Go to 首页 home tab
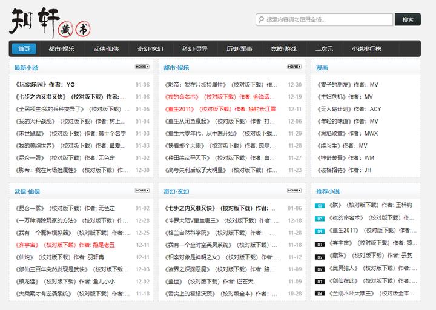The width and height of the screenshot is (436, 310). pyautogui.click(x=24, y=48)
